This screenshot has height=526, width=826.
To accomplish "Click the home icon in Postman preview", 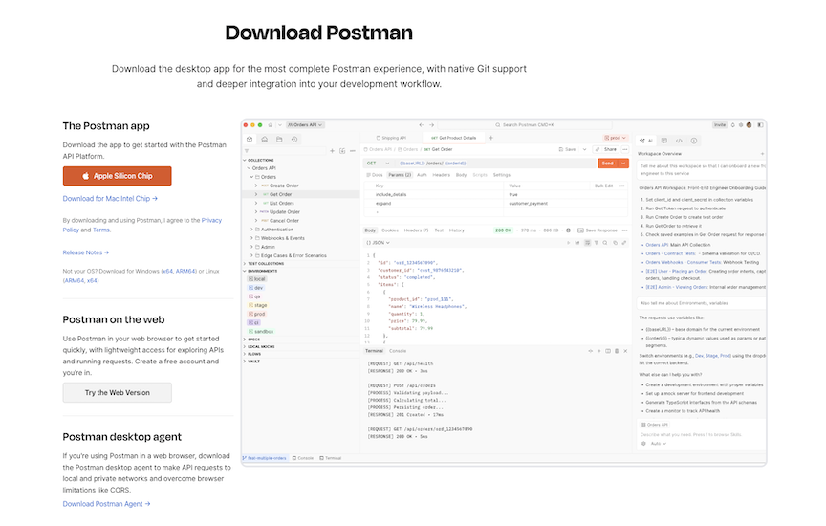I will pos(271,125).
